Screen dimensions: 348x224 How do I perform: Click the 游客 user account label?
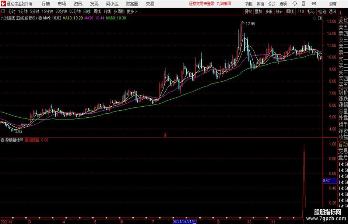333,4
